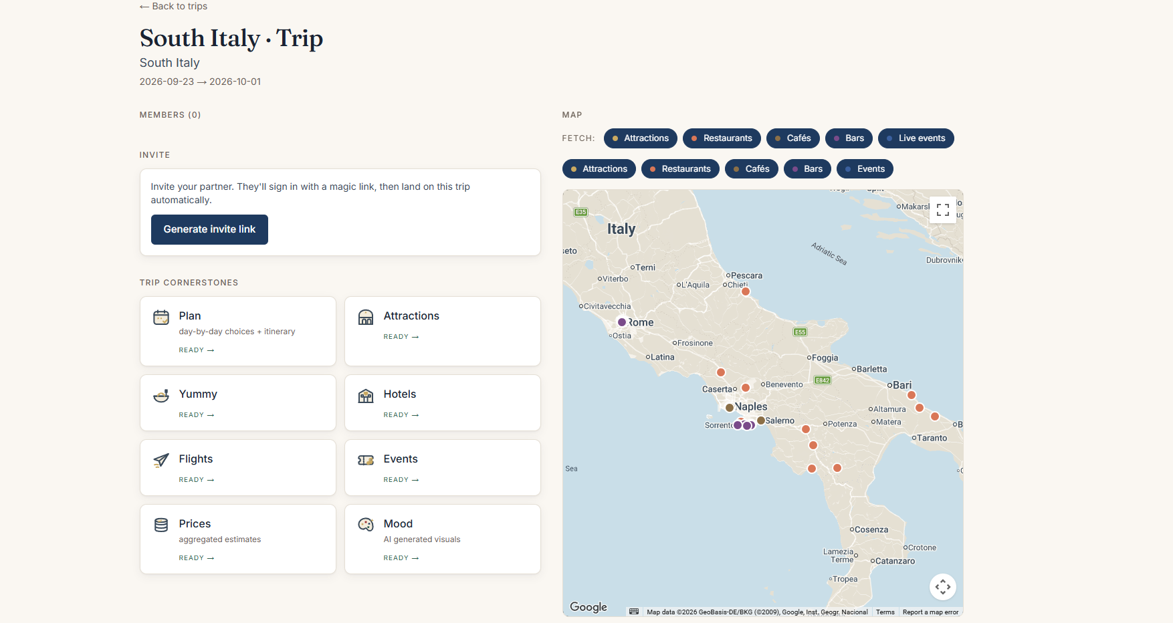Open the Mood palette icon

[x=366, y=525]
